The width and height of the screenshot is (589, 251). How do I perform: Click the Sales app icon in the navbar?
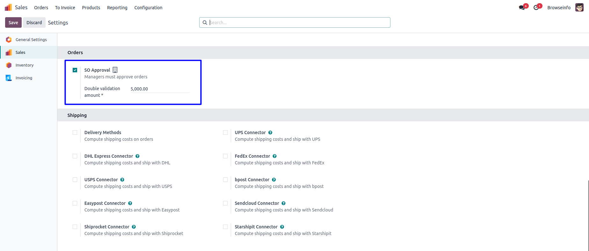(8, 7)
